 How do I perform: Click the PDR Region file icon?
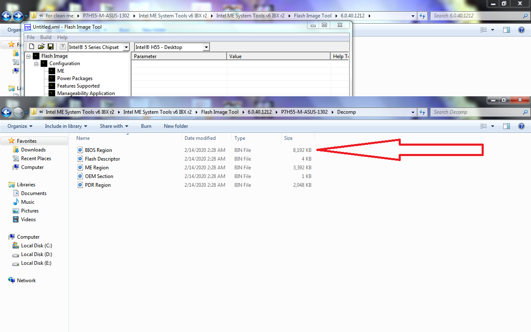[80, 185]
